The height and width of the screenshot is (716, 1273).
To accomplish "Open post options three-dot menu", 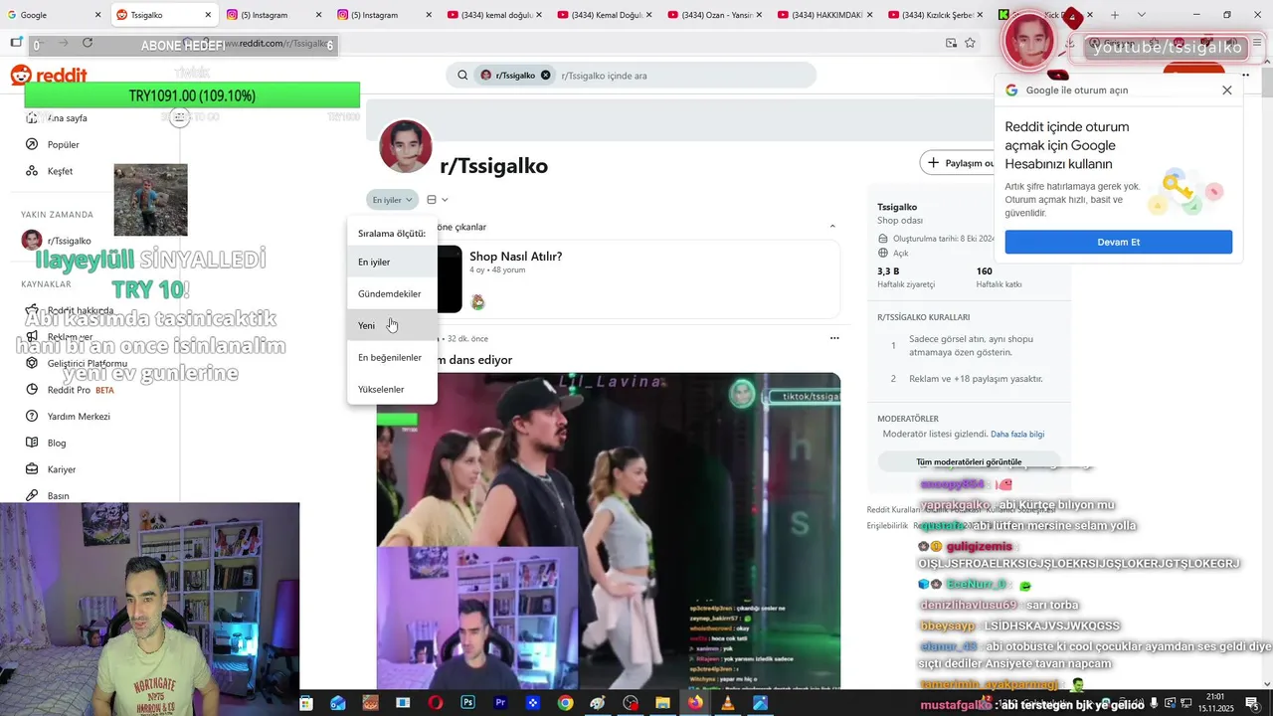I will tap(834, 338).
